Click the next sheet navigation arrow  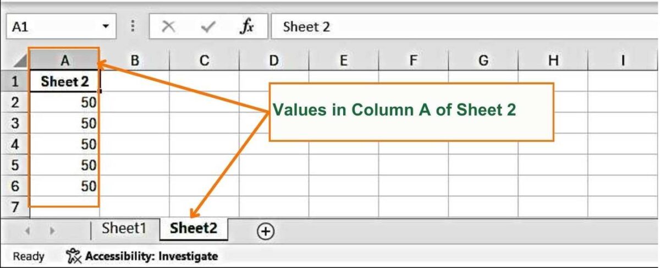(53, 231)
